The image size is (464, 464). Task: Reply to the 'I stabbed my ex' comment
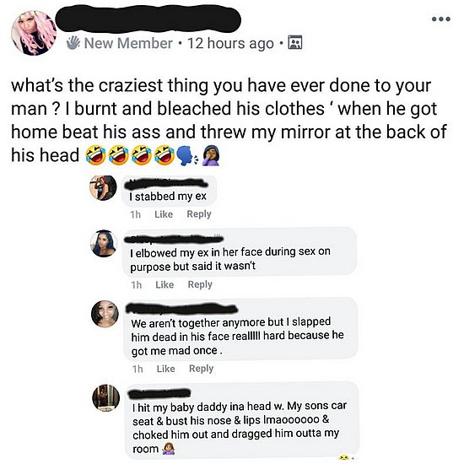click(x=199, y=214)
